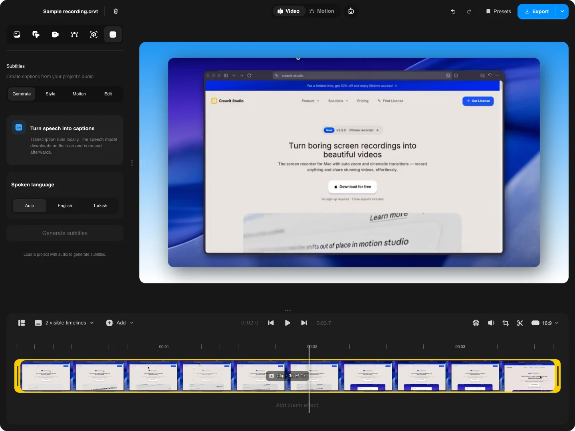Select the subtitles panel icon
The width and height of the screenshot is (575, 431).
point(113,35)
